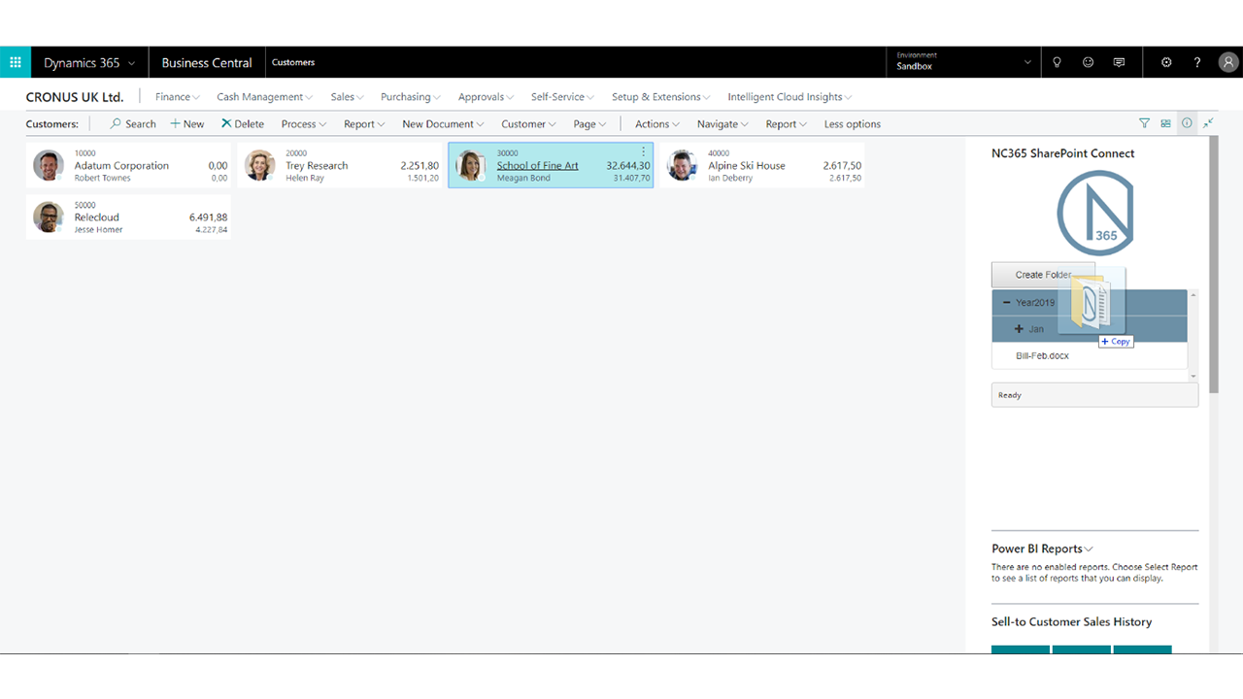Screen dimensions: 1243x699
Task: Click the Ready status field
Action: pos(1094,395)
